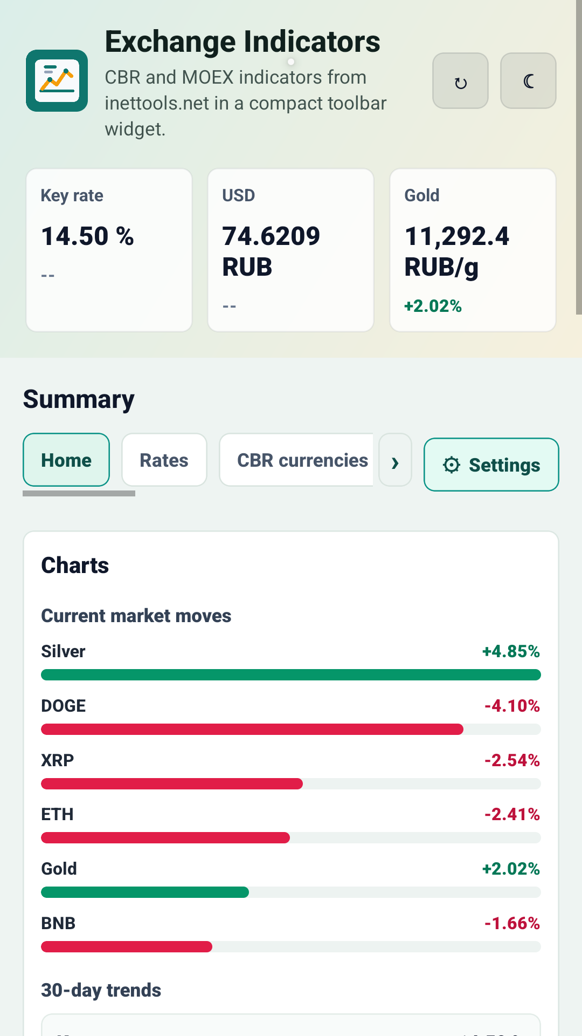Expand more tabs with right chevron
582x1036 pixels.
click(x=395, y=460)
